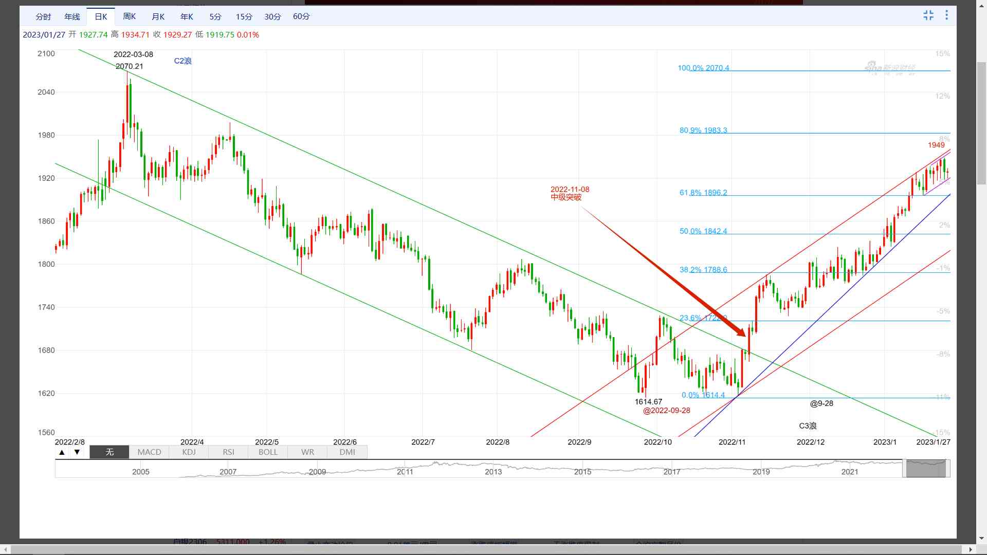
Task: Click the up triangle arrow icon
Action: tap(62, 452)
